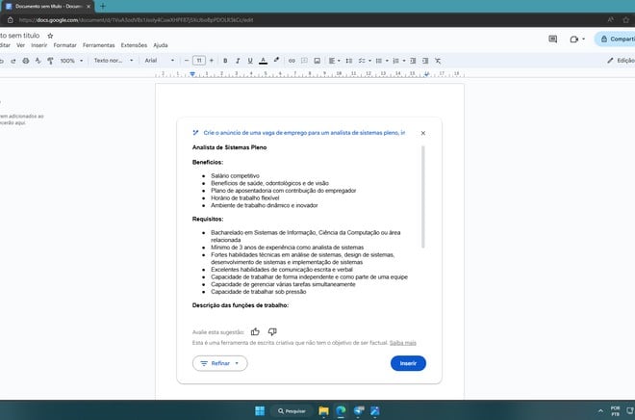Toggle bold formatting

click(x=225, y=61)
